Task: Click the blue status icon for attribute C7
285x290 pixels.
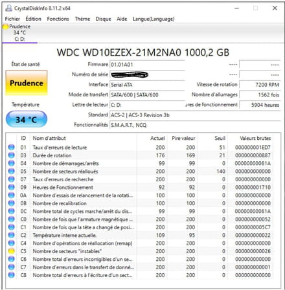Action: (11, 267)
